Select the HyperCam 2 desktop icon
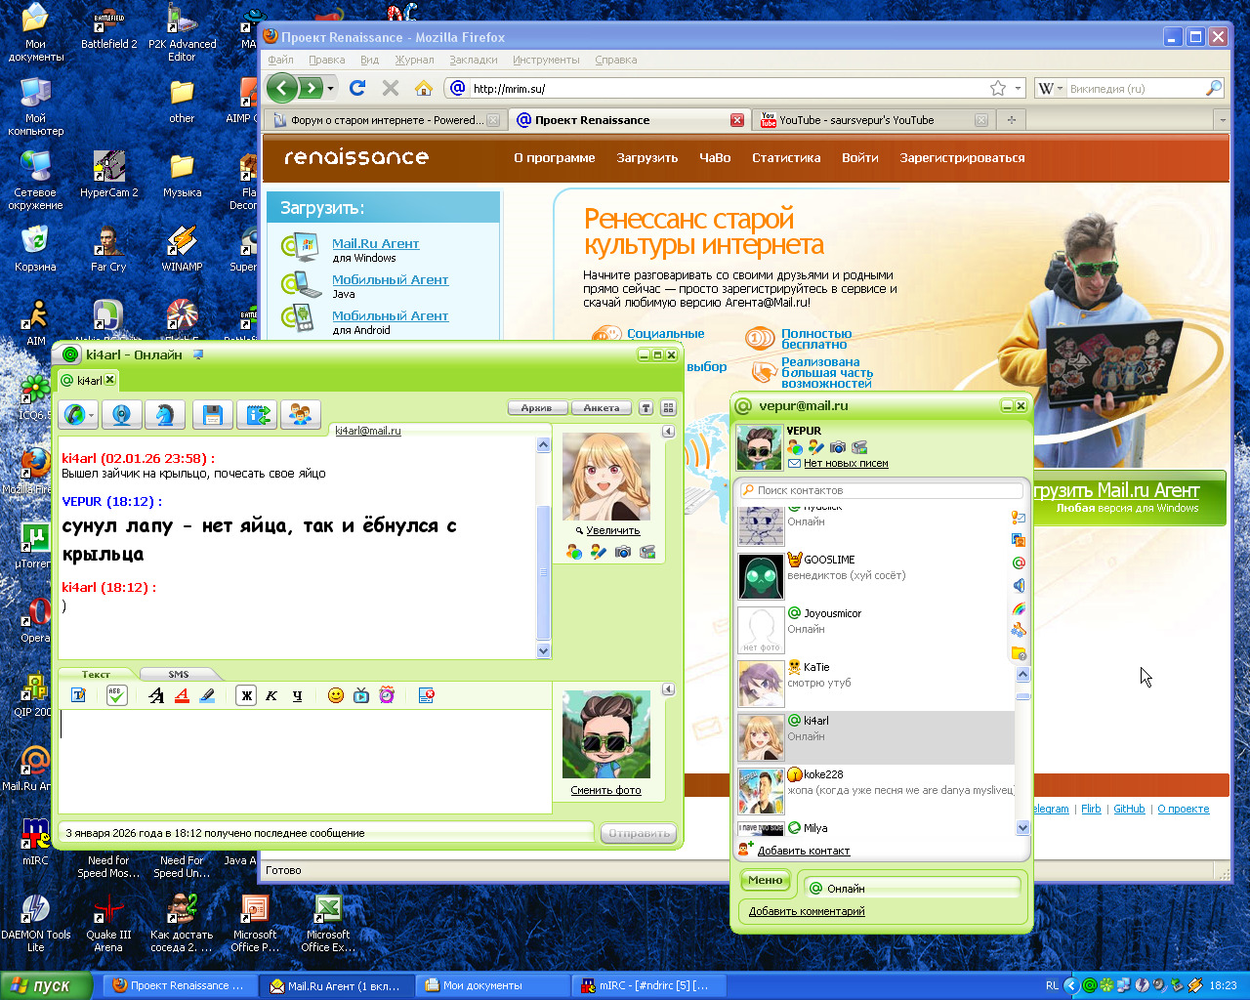 tap(108, 175)
